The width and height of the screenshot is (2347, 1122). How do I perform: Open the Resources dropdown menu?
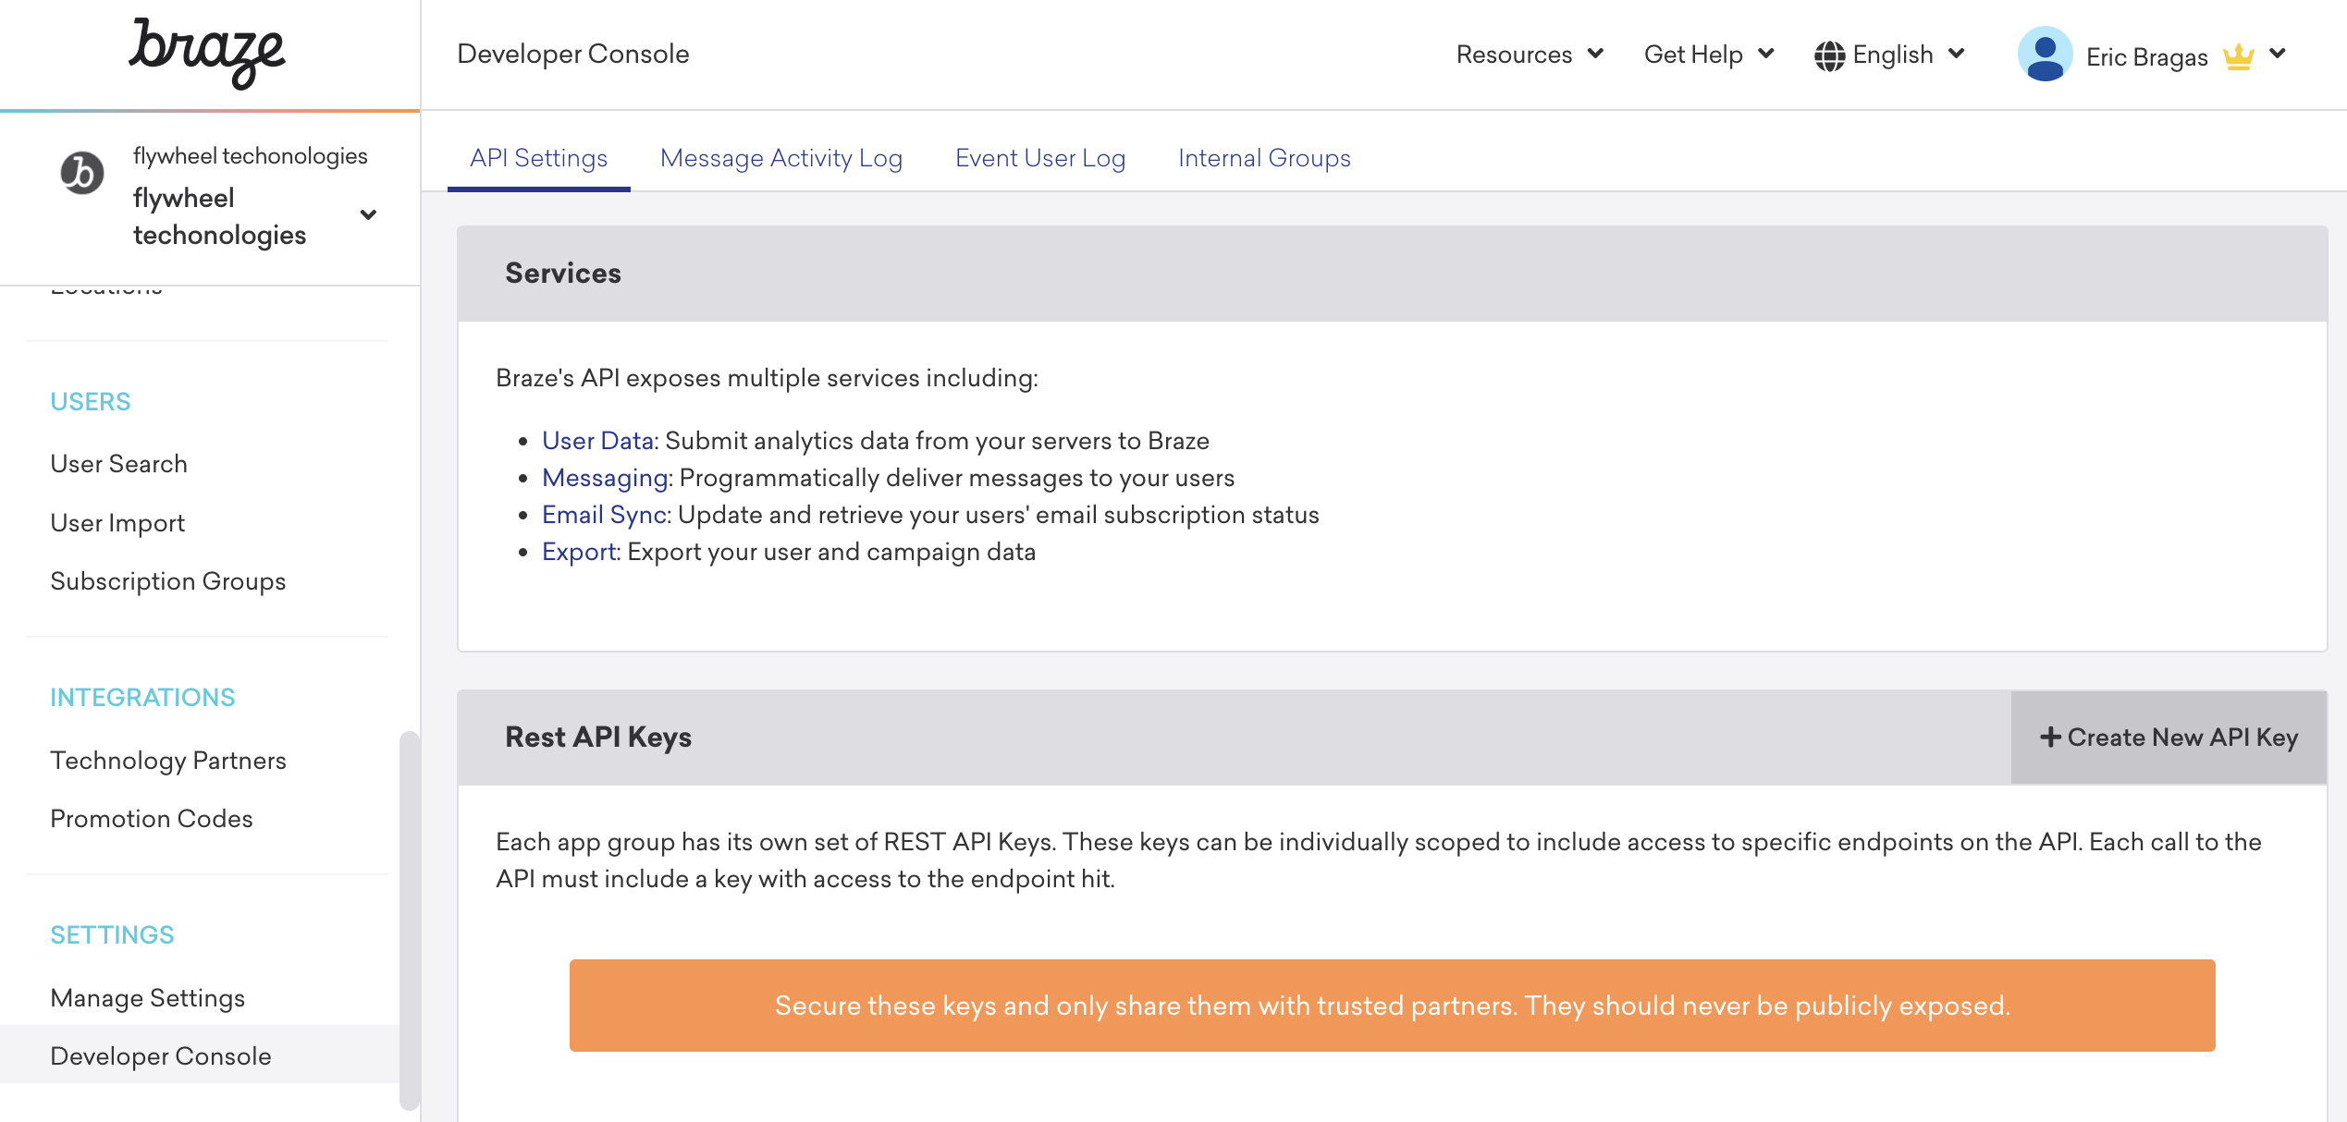[x=1530, y=55]
